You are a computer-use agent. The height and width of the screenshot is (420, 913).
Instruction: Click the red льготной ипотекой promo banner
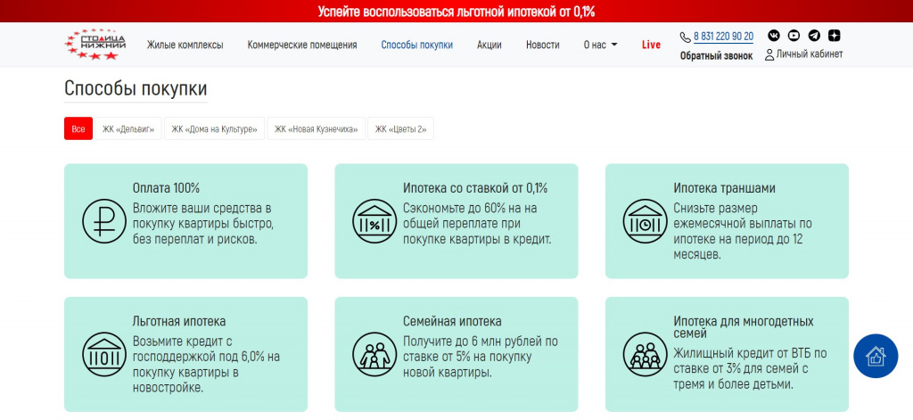point(456,11)
